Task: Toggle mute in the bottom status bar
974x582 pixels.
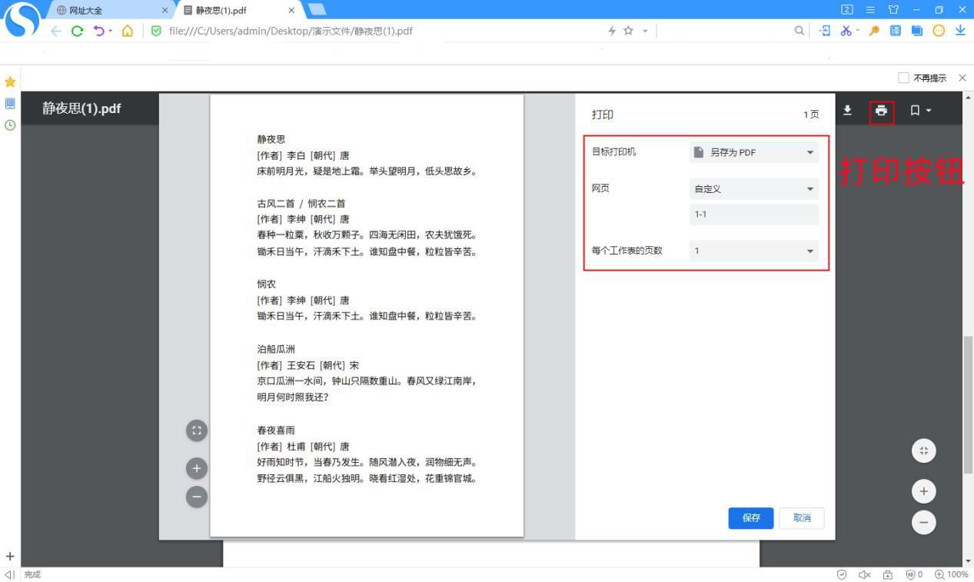Action: pos(864,574)
